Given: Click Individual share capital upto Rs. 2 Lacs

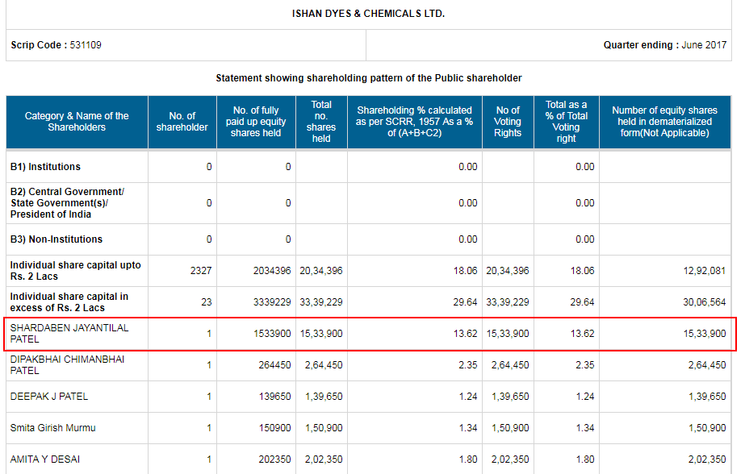Looking at the screenshot, I should coord(76,271).
